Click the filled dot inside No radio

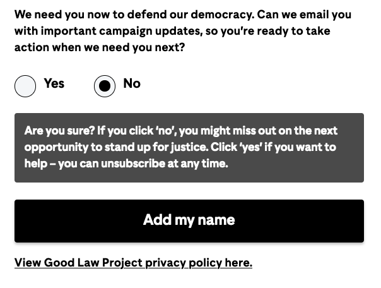pos(105,86)
